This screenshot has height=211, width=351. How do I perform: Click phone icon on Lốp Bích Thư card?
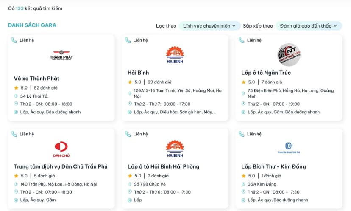pyautogui.click(x=242, y=134)
